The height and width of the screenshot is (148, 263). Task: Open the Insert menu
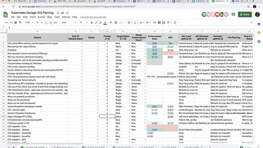[33, 17]
